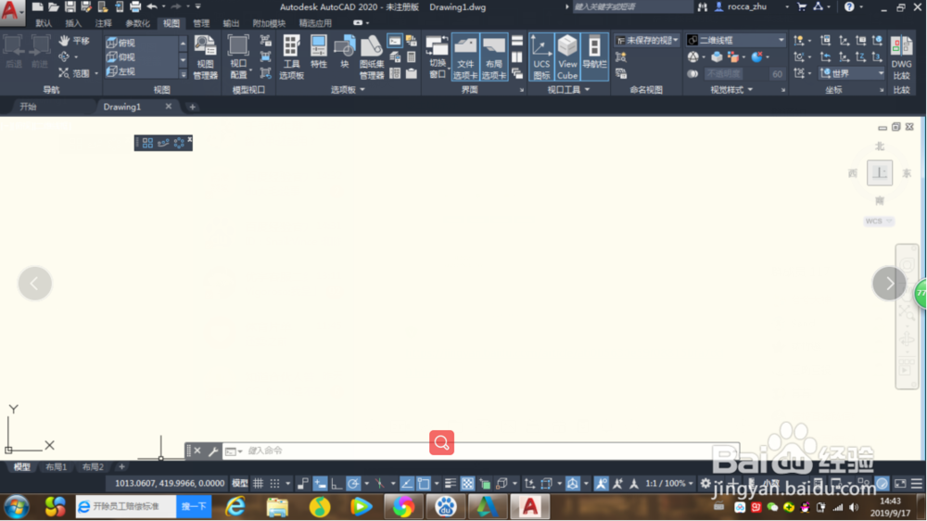This screenshot has width=927, height=521.
Task: Open the WCS dropdown below the ViewCube
Action: point(879,222)
